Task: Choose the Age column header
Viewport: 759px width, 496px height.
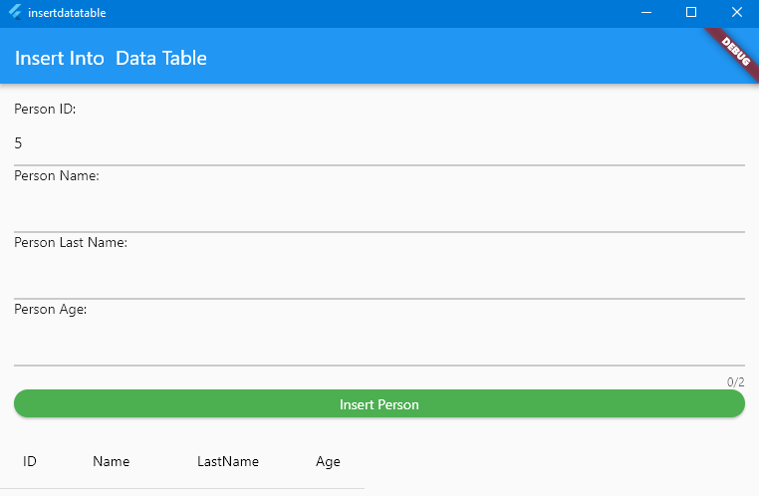Action: point(328,461)
